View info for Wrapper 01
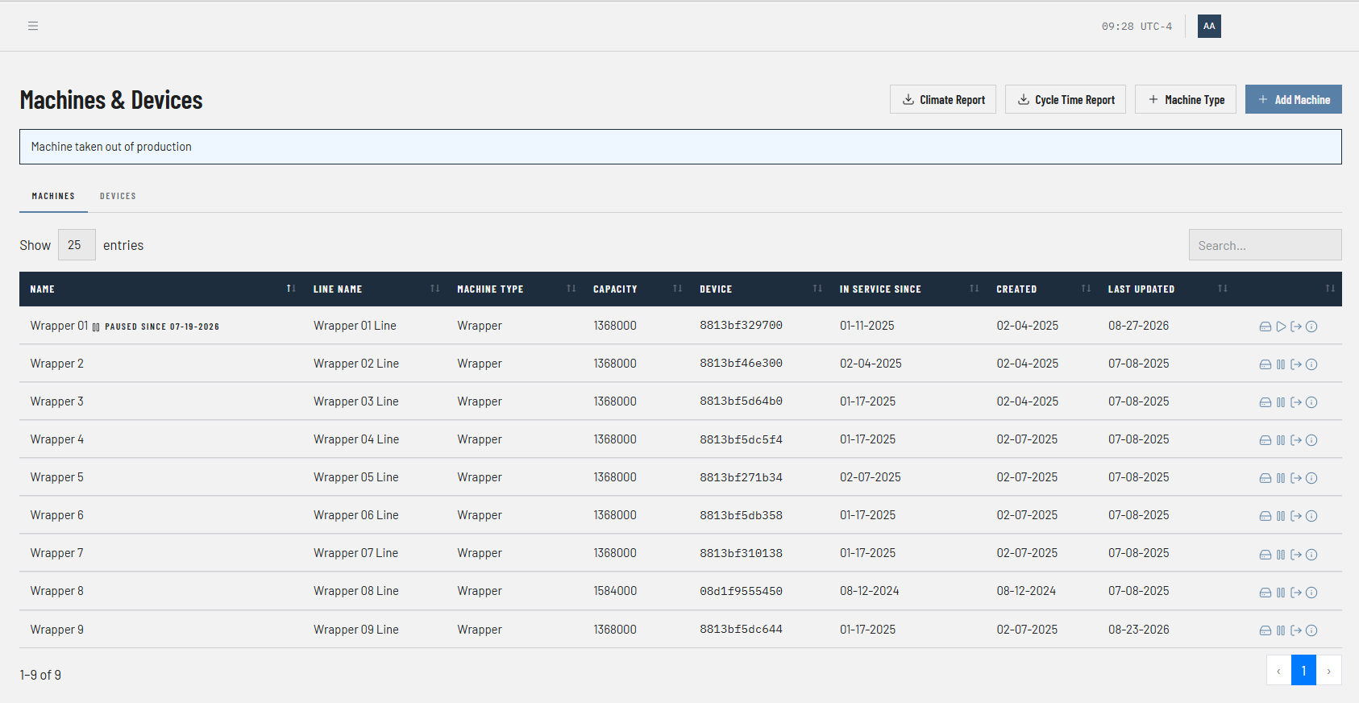Viewport: 1359px width, 703px height. pos(1311,327)
